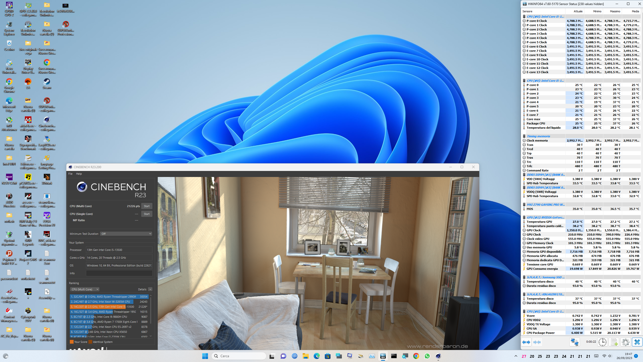Expand the CPU (Multi Core) ranking dropdown
The image size is (643, 362).
pyautogui.click(x=85, y=289)
